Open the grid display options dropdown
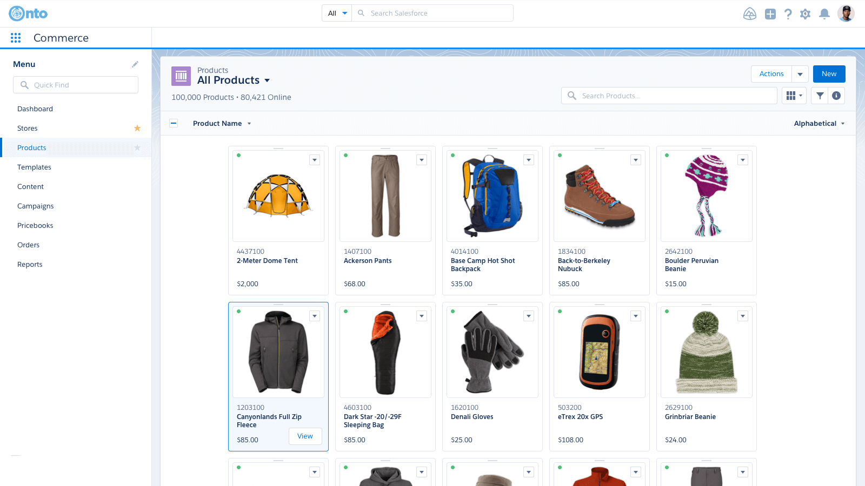The image size is (865, 486). pyautogui.click(x=794, y=96)
